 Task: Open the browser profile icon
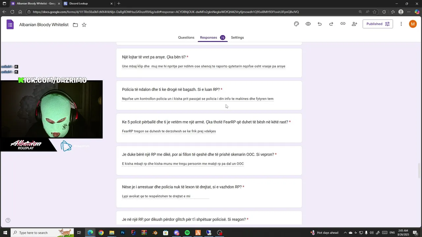coord(401,12)
